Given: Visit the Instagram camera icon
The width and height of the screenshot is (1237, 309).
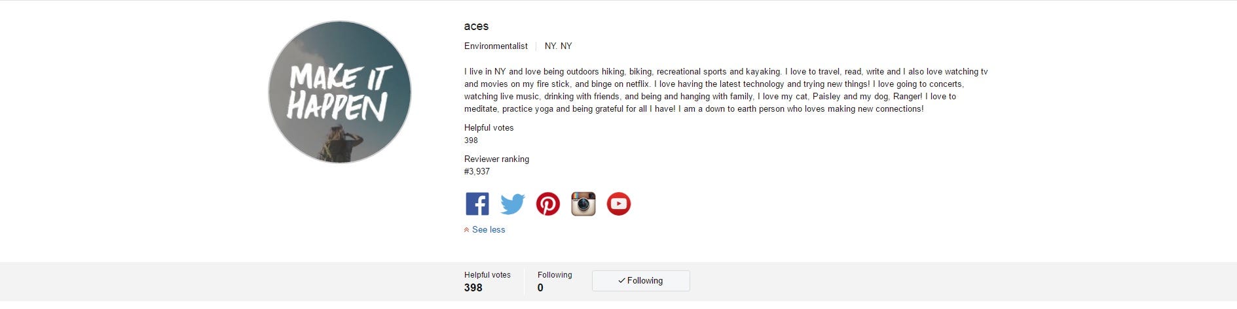Looking at the screenshot, I should [583, 204].
